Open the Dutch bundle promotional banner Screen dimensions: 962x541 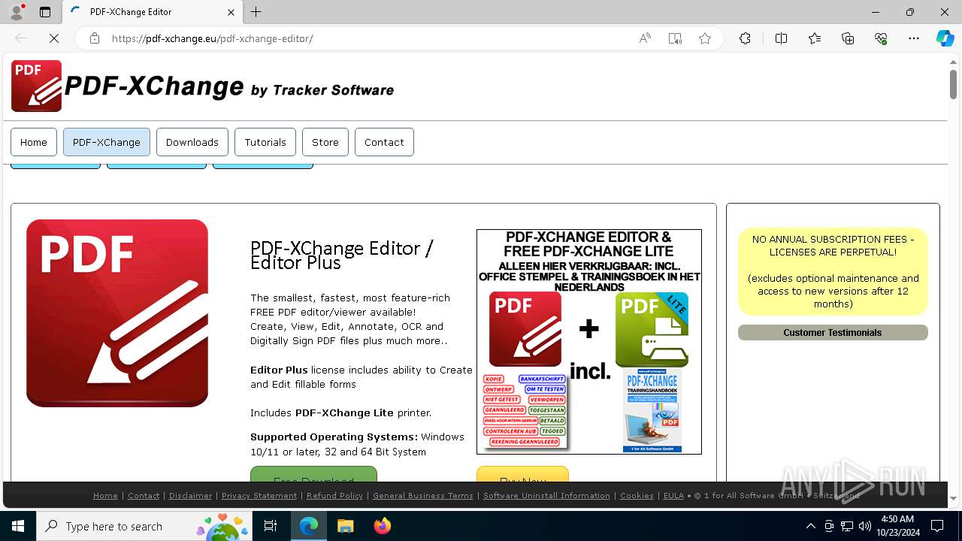click(589, 342)
